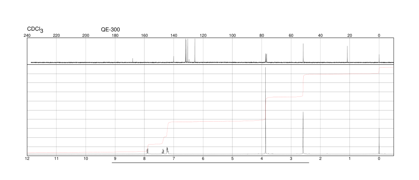Pick the tall proton singlet near 3.9 ppm
Image resolution: width=419 pixels, height=180 pixels.
(266, 111)
